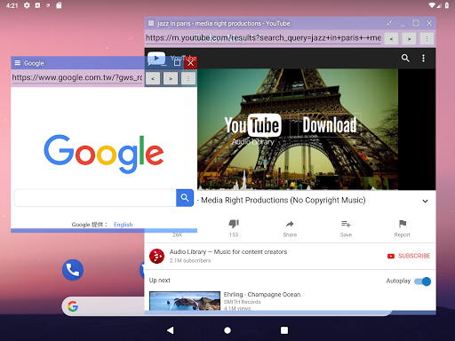
Task: Open Ehrling Champagne Ocean thumbnail
Action: 185,301
